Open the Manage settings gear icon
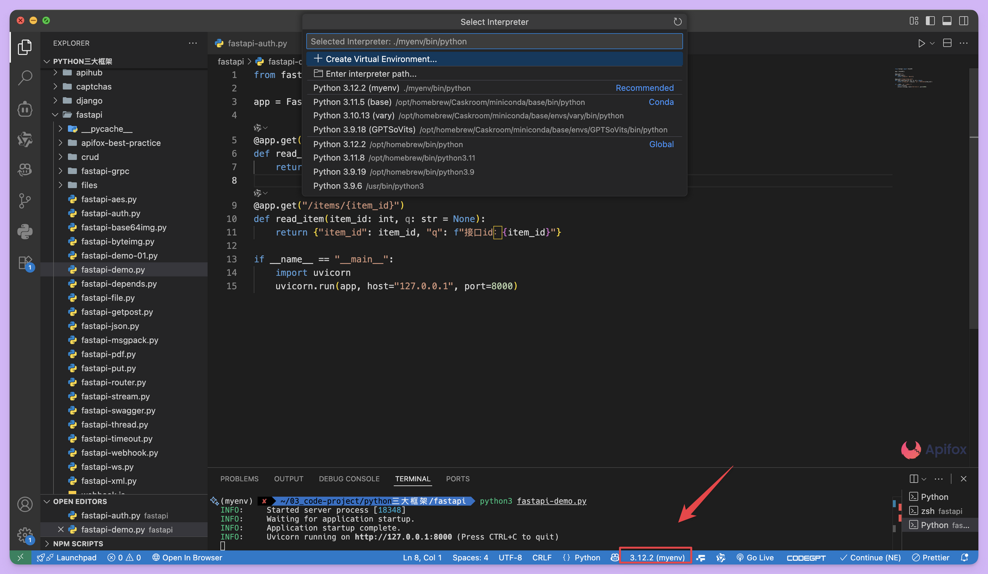This screenshot has width=988, height=574. 25,535
